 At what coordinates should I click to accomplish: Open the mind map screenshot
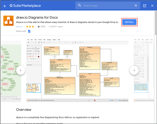click(x=11, y=72)
